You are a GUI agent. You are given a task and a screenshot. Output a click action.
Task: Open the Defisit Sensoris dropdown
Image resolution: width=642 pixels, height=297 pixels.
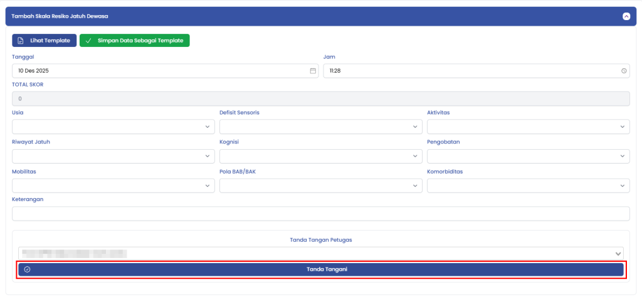click(320, 127)
